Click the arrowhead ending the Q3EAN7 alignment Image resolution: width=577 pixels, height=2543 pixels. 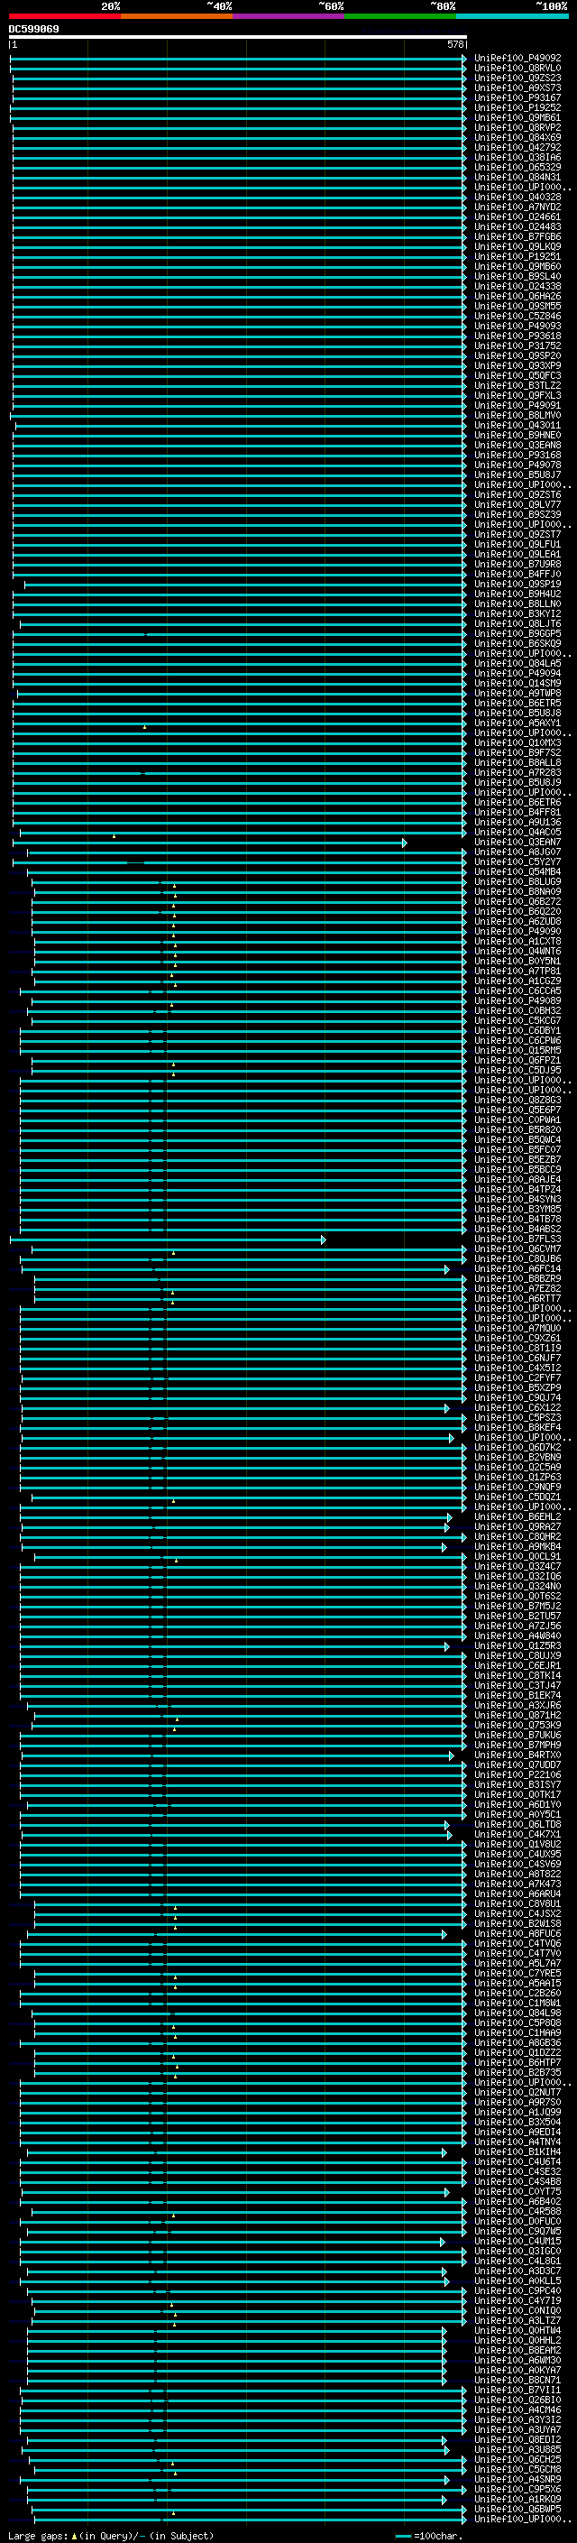coord(405,842)
